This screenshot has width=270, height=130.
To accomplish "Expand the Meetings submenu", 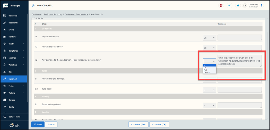I will (x=24, y=58).
